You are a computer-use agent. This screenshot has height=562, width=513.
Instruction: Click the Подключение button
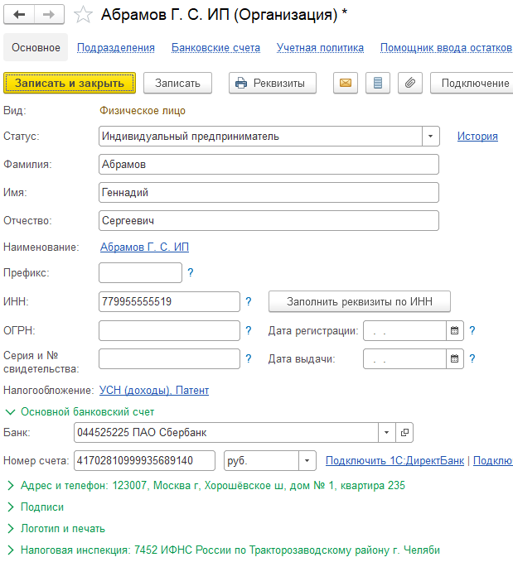click(472, 83)
